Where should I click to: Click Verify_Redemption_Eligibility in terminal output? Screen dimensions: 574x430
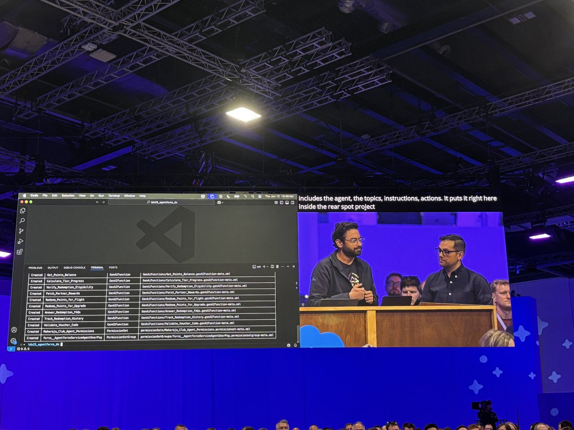[70, 287]
